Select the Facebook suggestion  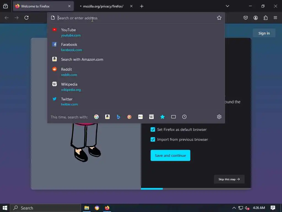[137, 47]
